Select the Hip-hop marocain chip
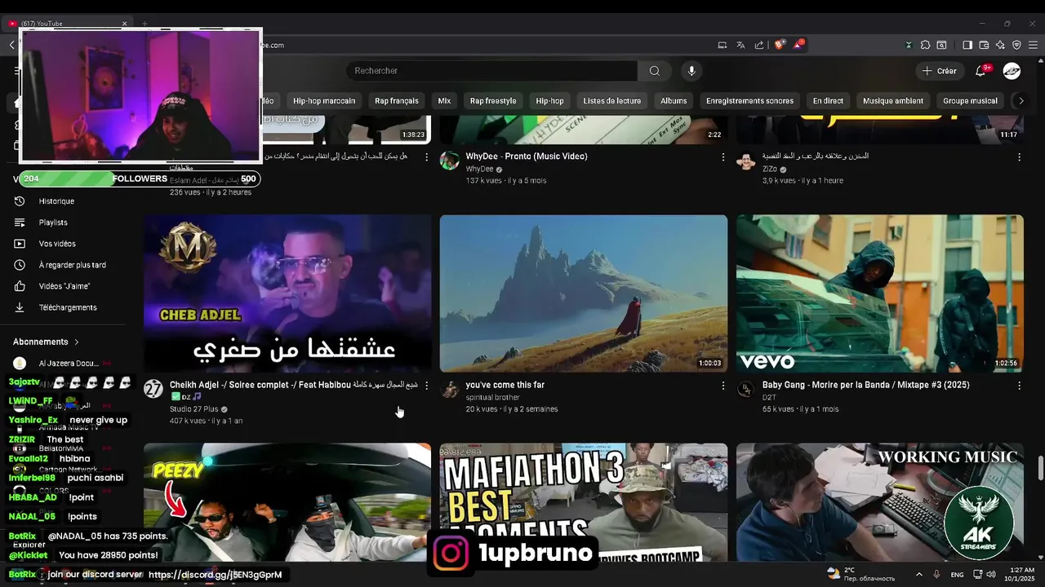 pos(324,101)
